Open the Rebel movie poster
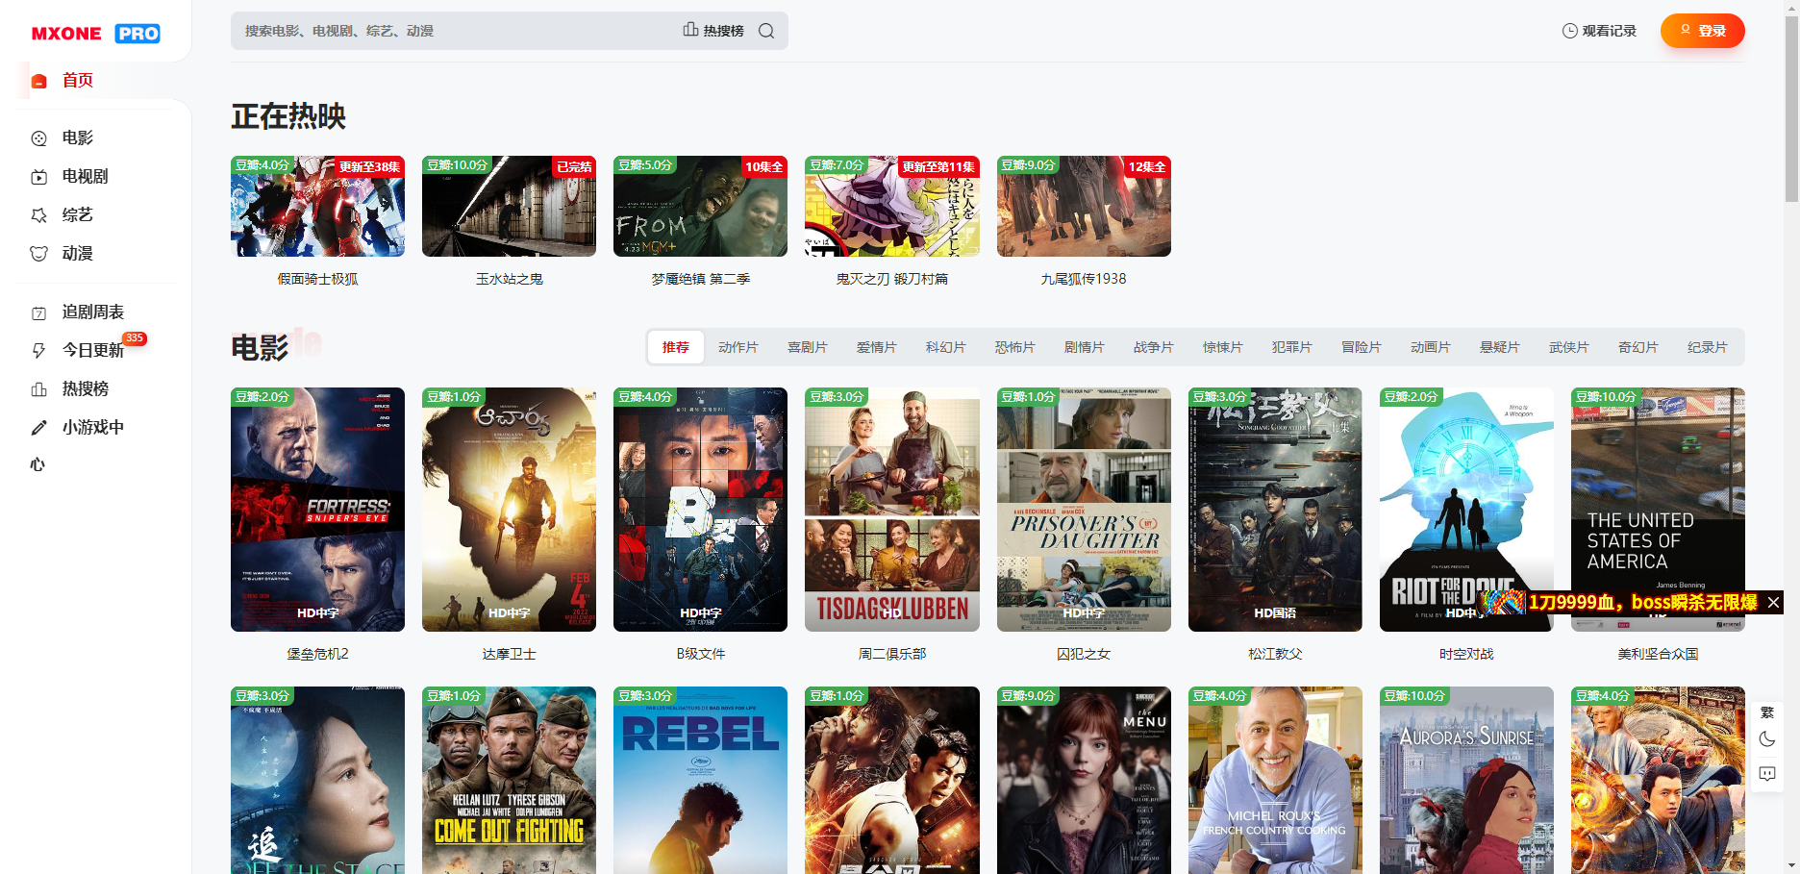 700,781
